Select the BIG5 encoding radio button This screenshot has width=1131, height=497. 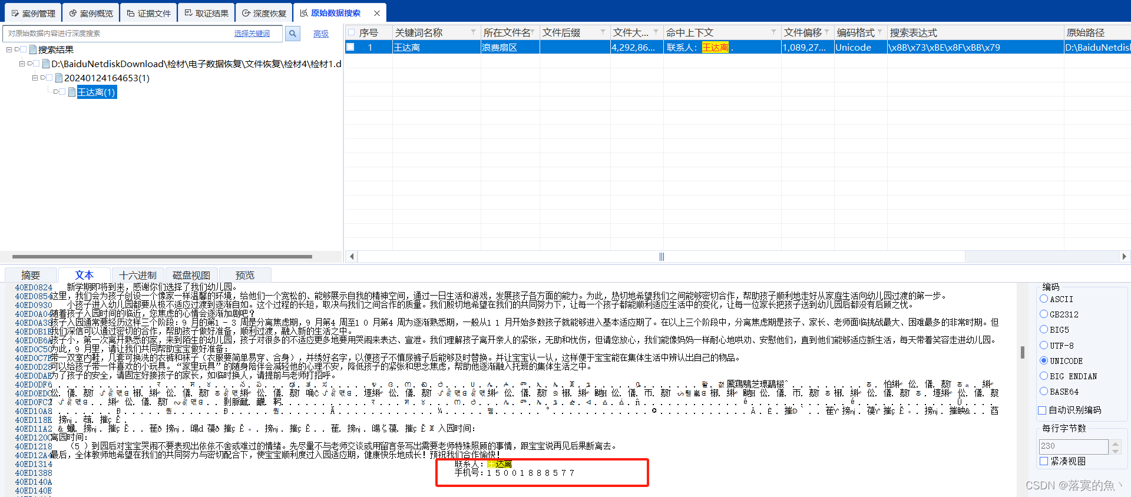point(1044,330)
